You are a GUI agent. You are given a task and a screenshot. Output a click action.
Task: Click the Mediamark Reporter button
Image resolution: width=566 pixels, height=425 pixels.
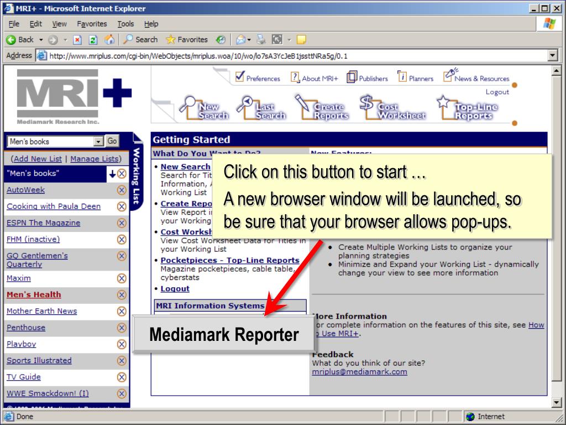[223, 334]
